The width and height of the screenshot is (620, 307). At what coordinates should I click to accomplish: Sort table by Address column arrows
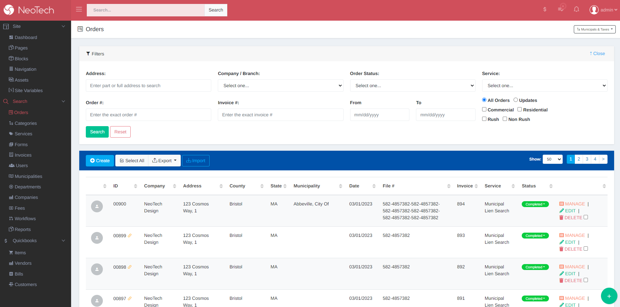[x=221, y=186]
